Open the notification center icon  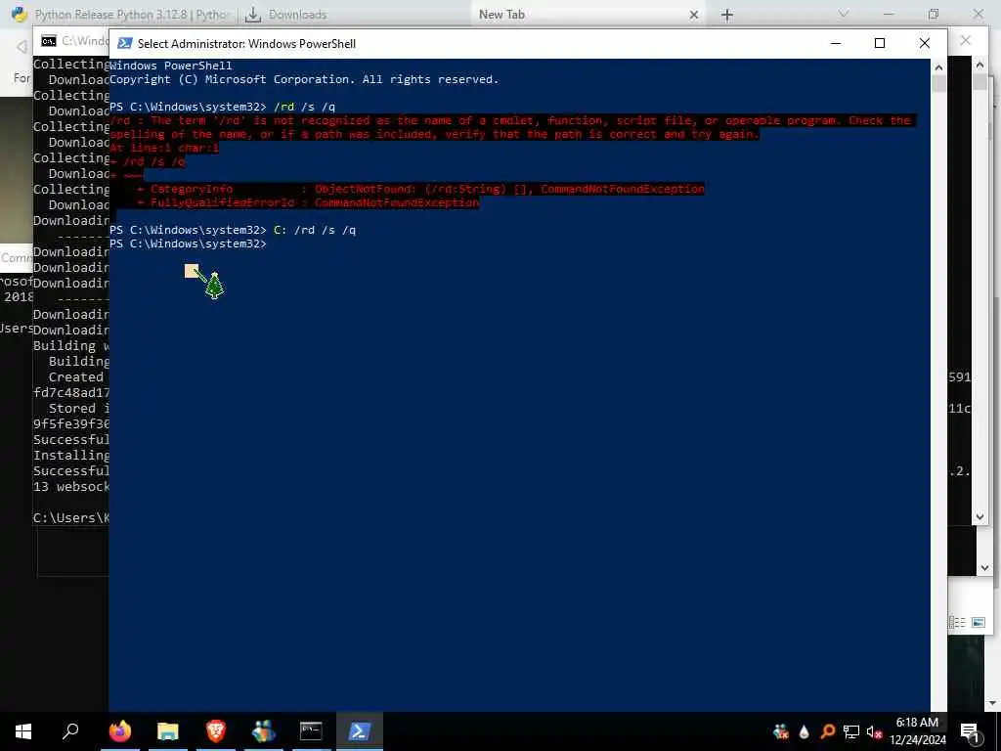tap(970, 732)
